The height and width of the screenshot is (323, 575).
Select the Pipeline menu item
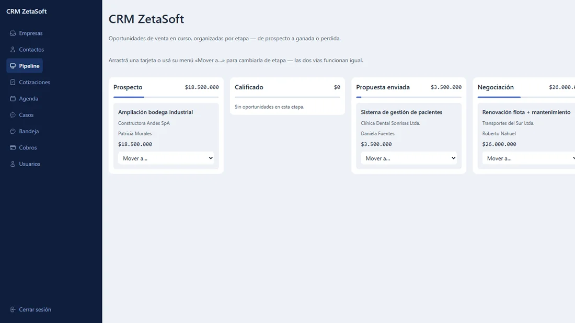[25, 66]
